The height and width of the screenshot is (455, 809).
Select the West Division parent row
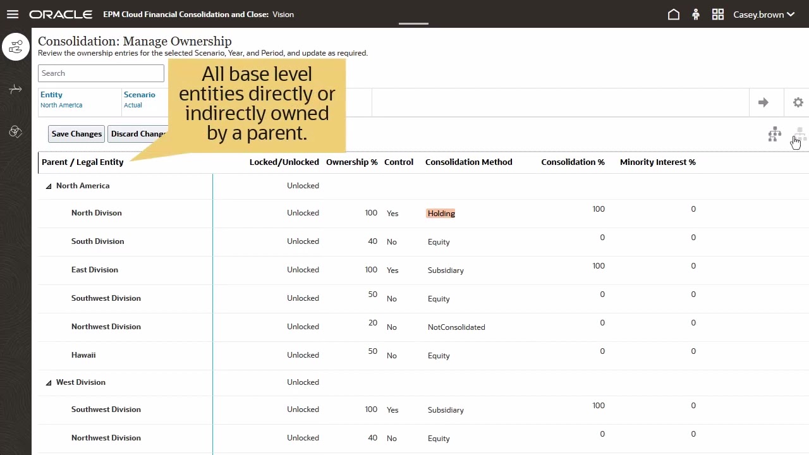[81, 382]
